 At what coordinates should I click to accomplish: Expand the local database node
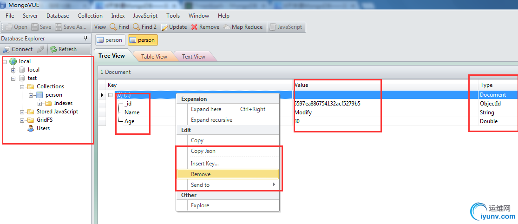pos(13,70)
